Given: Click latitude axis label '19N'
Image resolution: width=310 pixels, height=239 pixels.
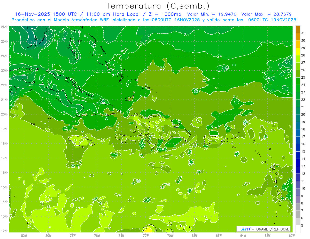Looking at the screenshot, I should click(4, 129).
